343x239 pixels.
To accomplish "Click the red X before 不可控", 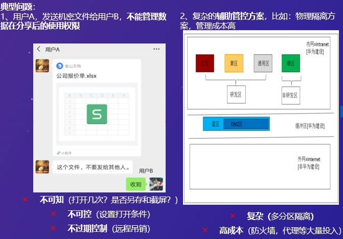I will (53, 213).
